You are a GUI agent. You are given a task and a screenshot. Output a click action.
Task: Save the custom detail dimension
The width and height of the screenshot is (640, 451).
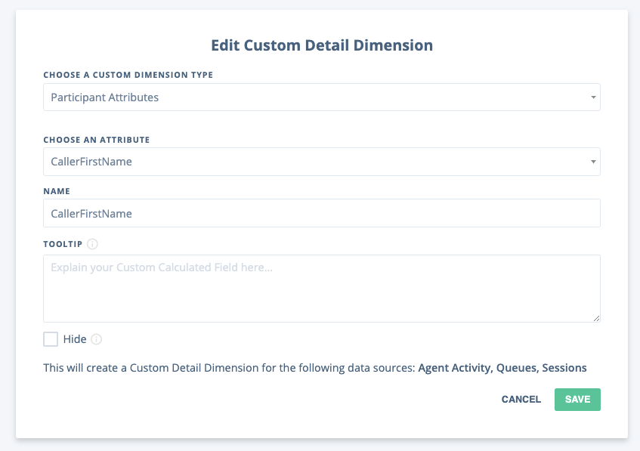coord(577,399)
